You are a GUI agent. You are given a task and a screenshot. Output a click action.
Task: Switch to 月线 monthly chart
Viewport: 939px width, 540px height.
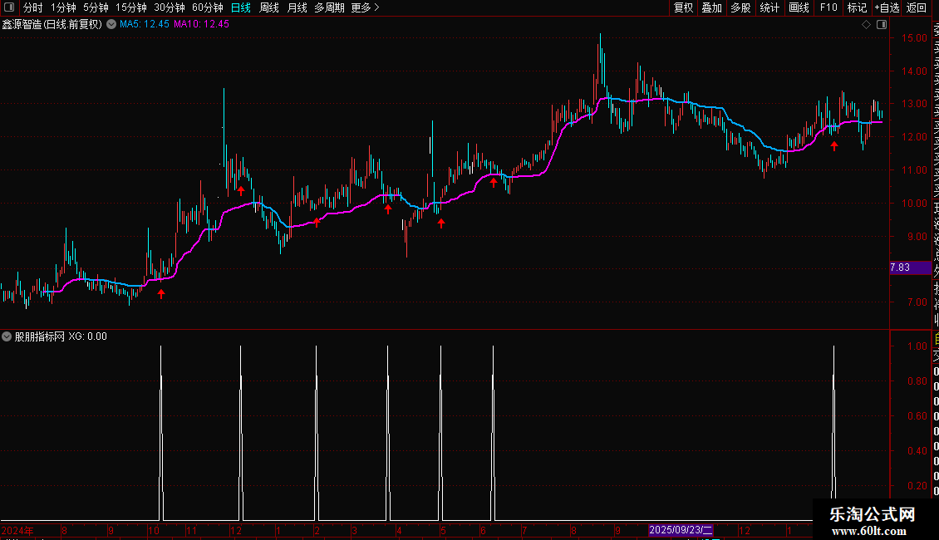point(297,7)
